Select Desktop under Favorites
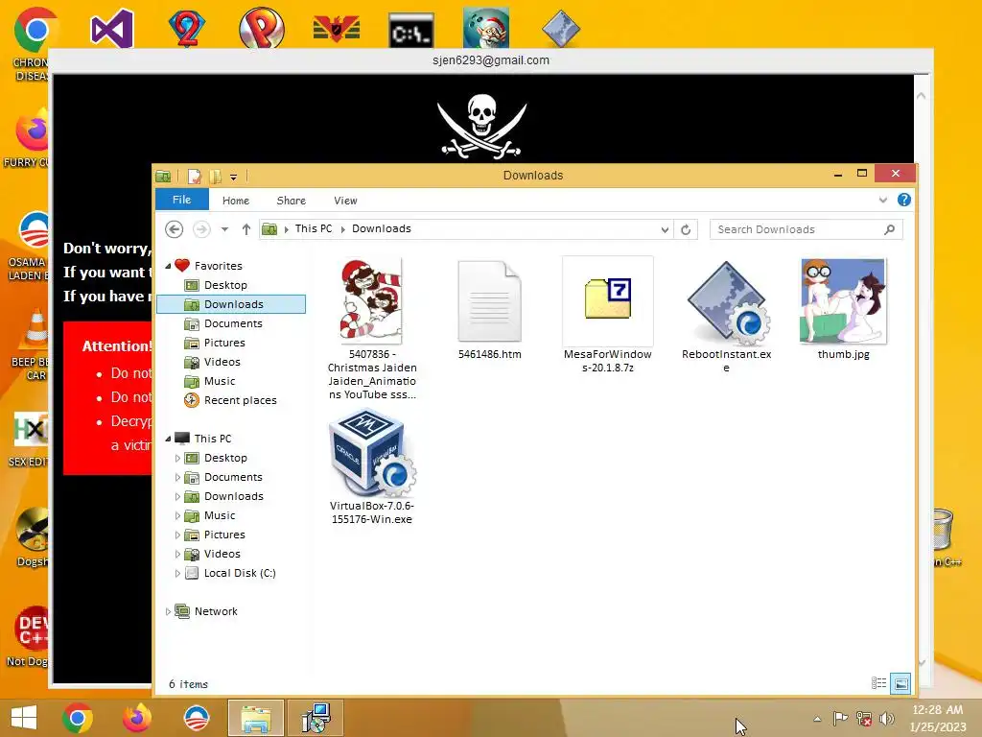Screen dimensions: 982x737 point(225,285)
